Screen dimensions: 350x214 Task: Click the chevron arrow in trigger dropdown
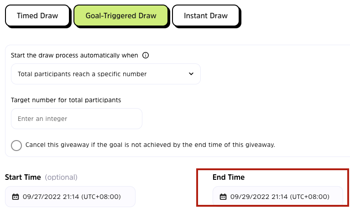pyautogui.click(x=191, y=74)
